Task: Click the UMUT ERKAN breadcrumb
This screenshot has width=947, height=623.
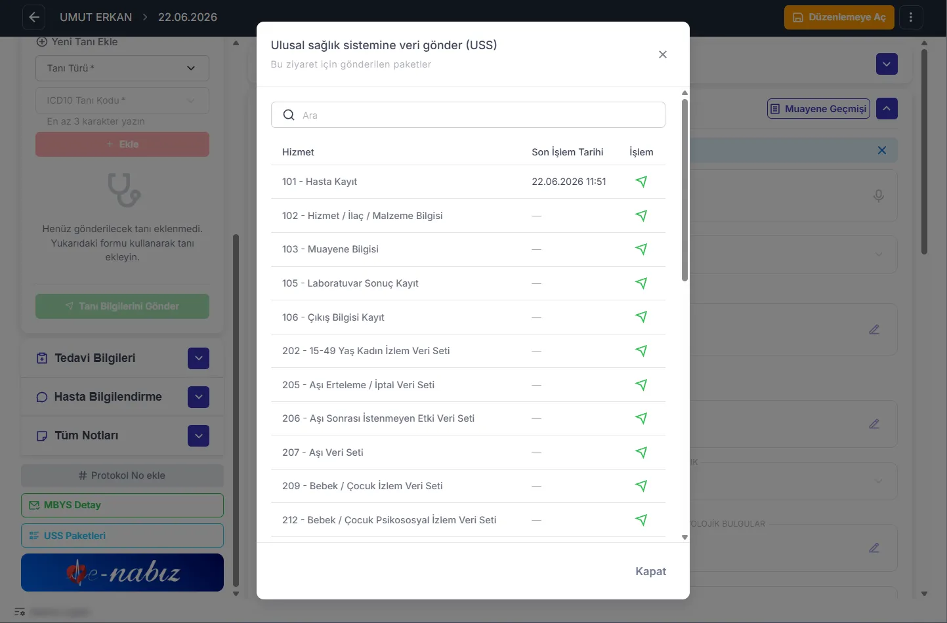Action: point(96,17)
